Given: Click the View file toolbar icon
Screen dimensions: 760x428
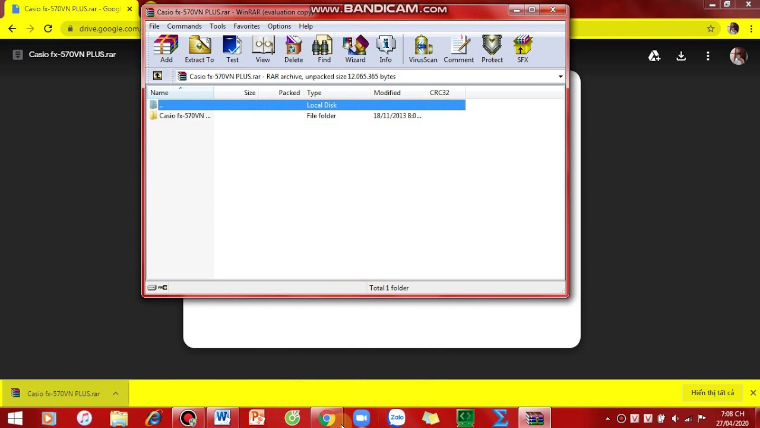Looking at the screenshot, I should click(x=263, y=49).
